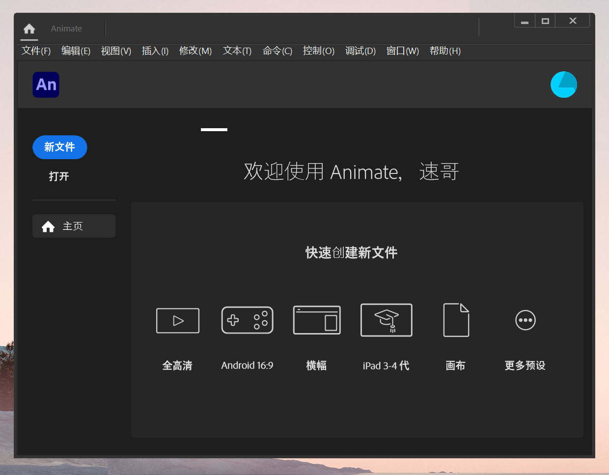Screen dimensions: 609x475
Task: Open more presets ellipsis icon
Action: pos(525,320)
